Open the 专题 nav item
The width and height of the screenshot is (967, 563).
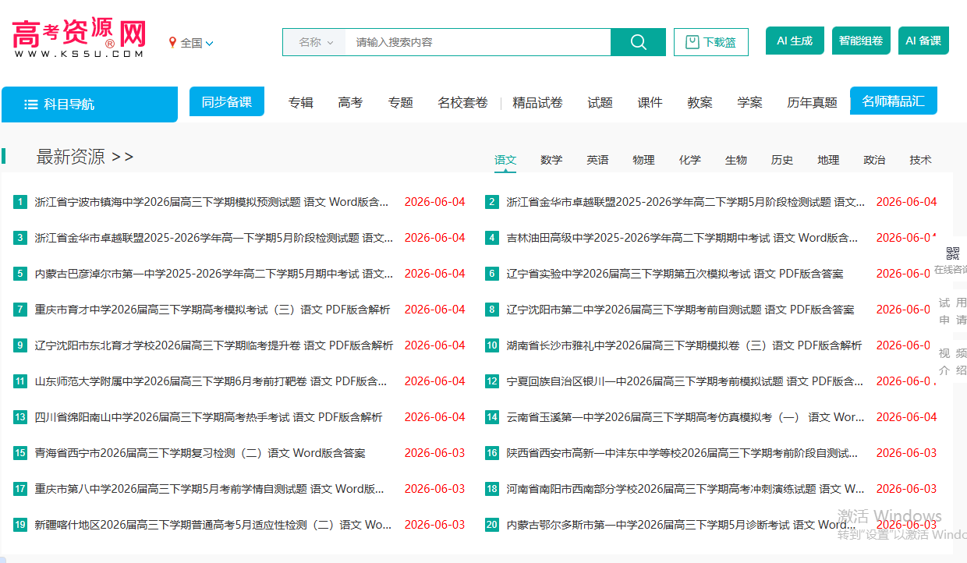pos(400,102)
